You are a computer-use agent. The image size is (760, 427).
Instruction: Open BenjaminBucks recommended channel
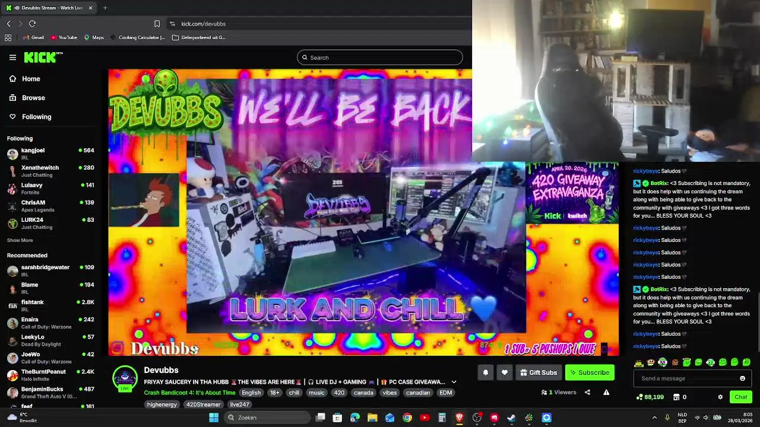pos(51,392)
